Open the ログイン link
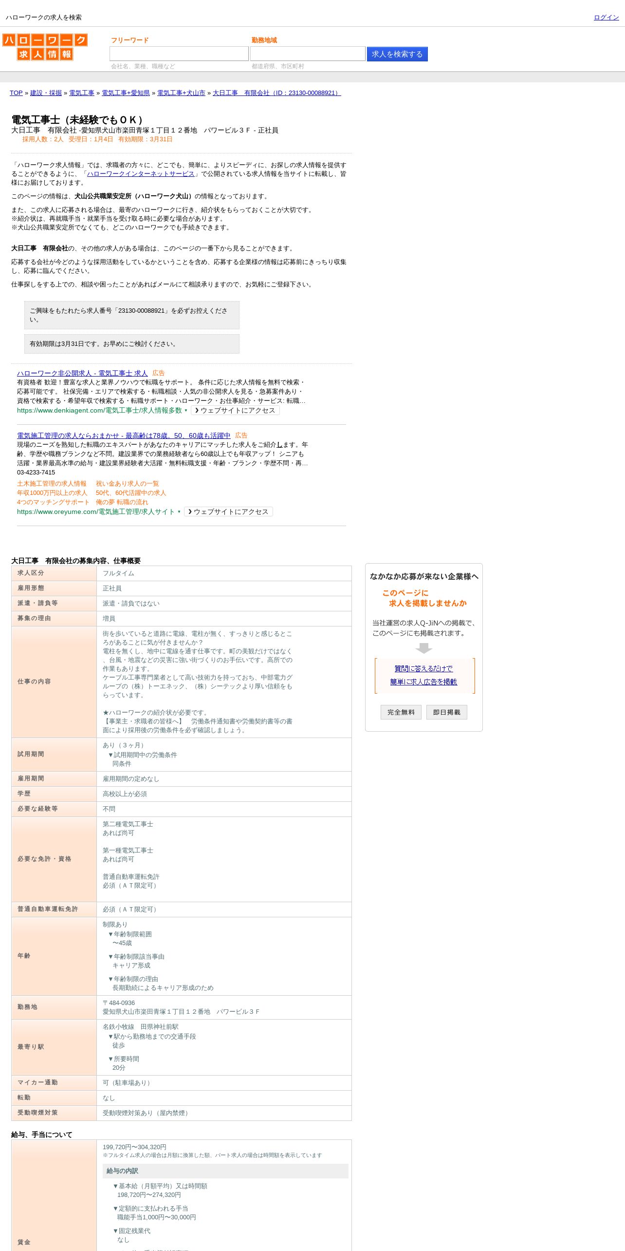This screenshot has height=1251, width=625. click(x=606, y=18)
